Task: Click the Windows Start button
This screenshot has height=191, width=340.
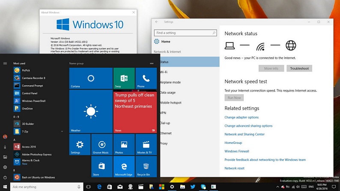Action: click(5, 187)
